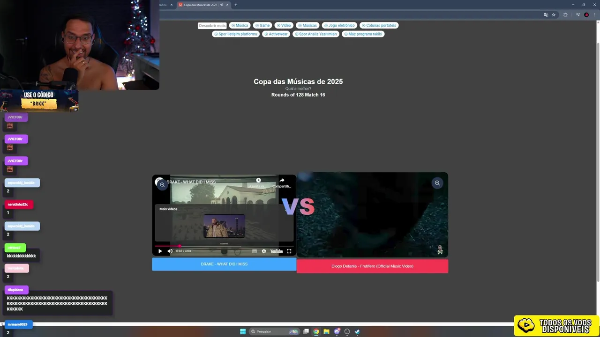
Task: Open Chrome's three-dot menu
Action: pos(594,15)
